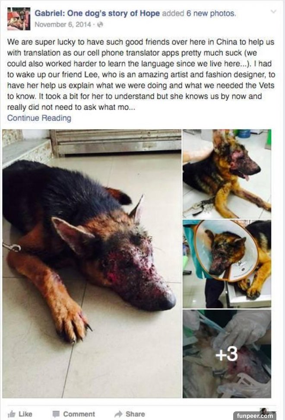This screenshot has height=420, width=285.
Task: Click the globe public privacy icon
Action: (x=100, y=25)
